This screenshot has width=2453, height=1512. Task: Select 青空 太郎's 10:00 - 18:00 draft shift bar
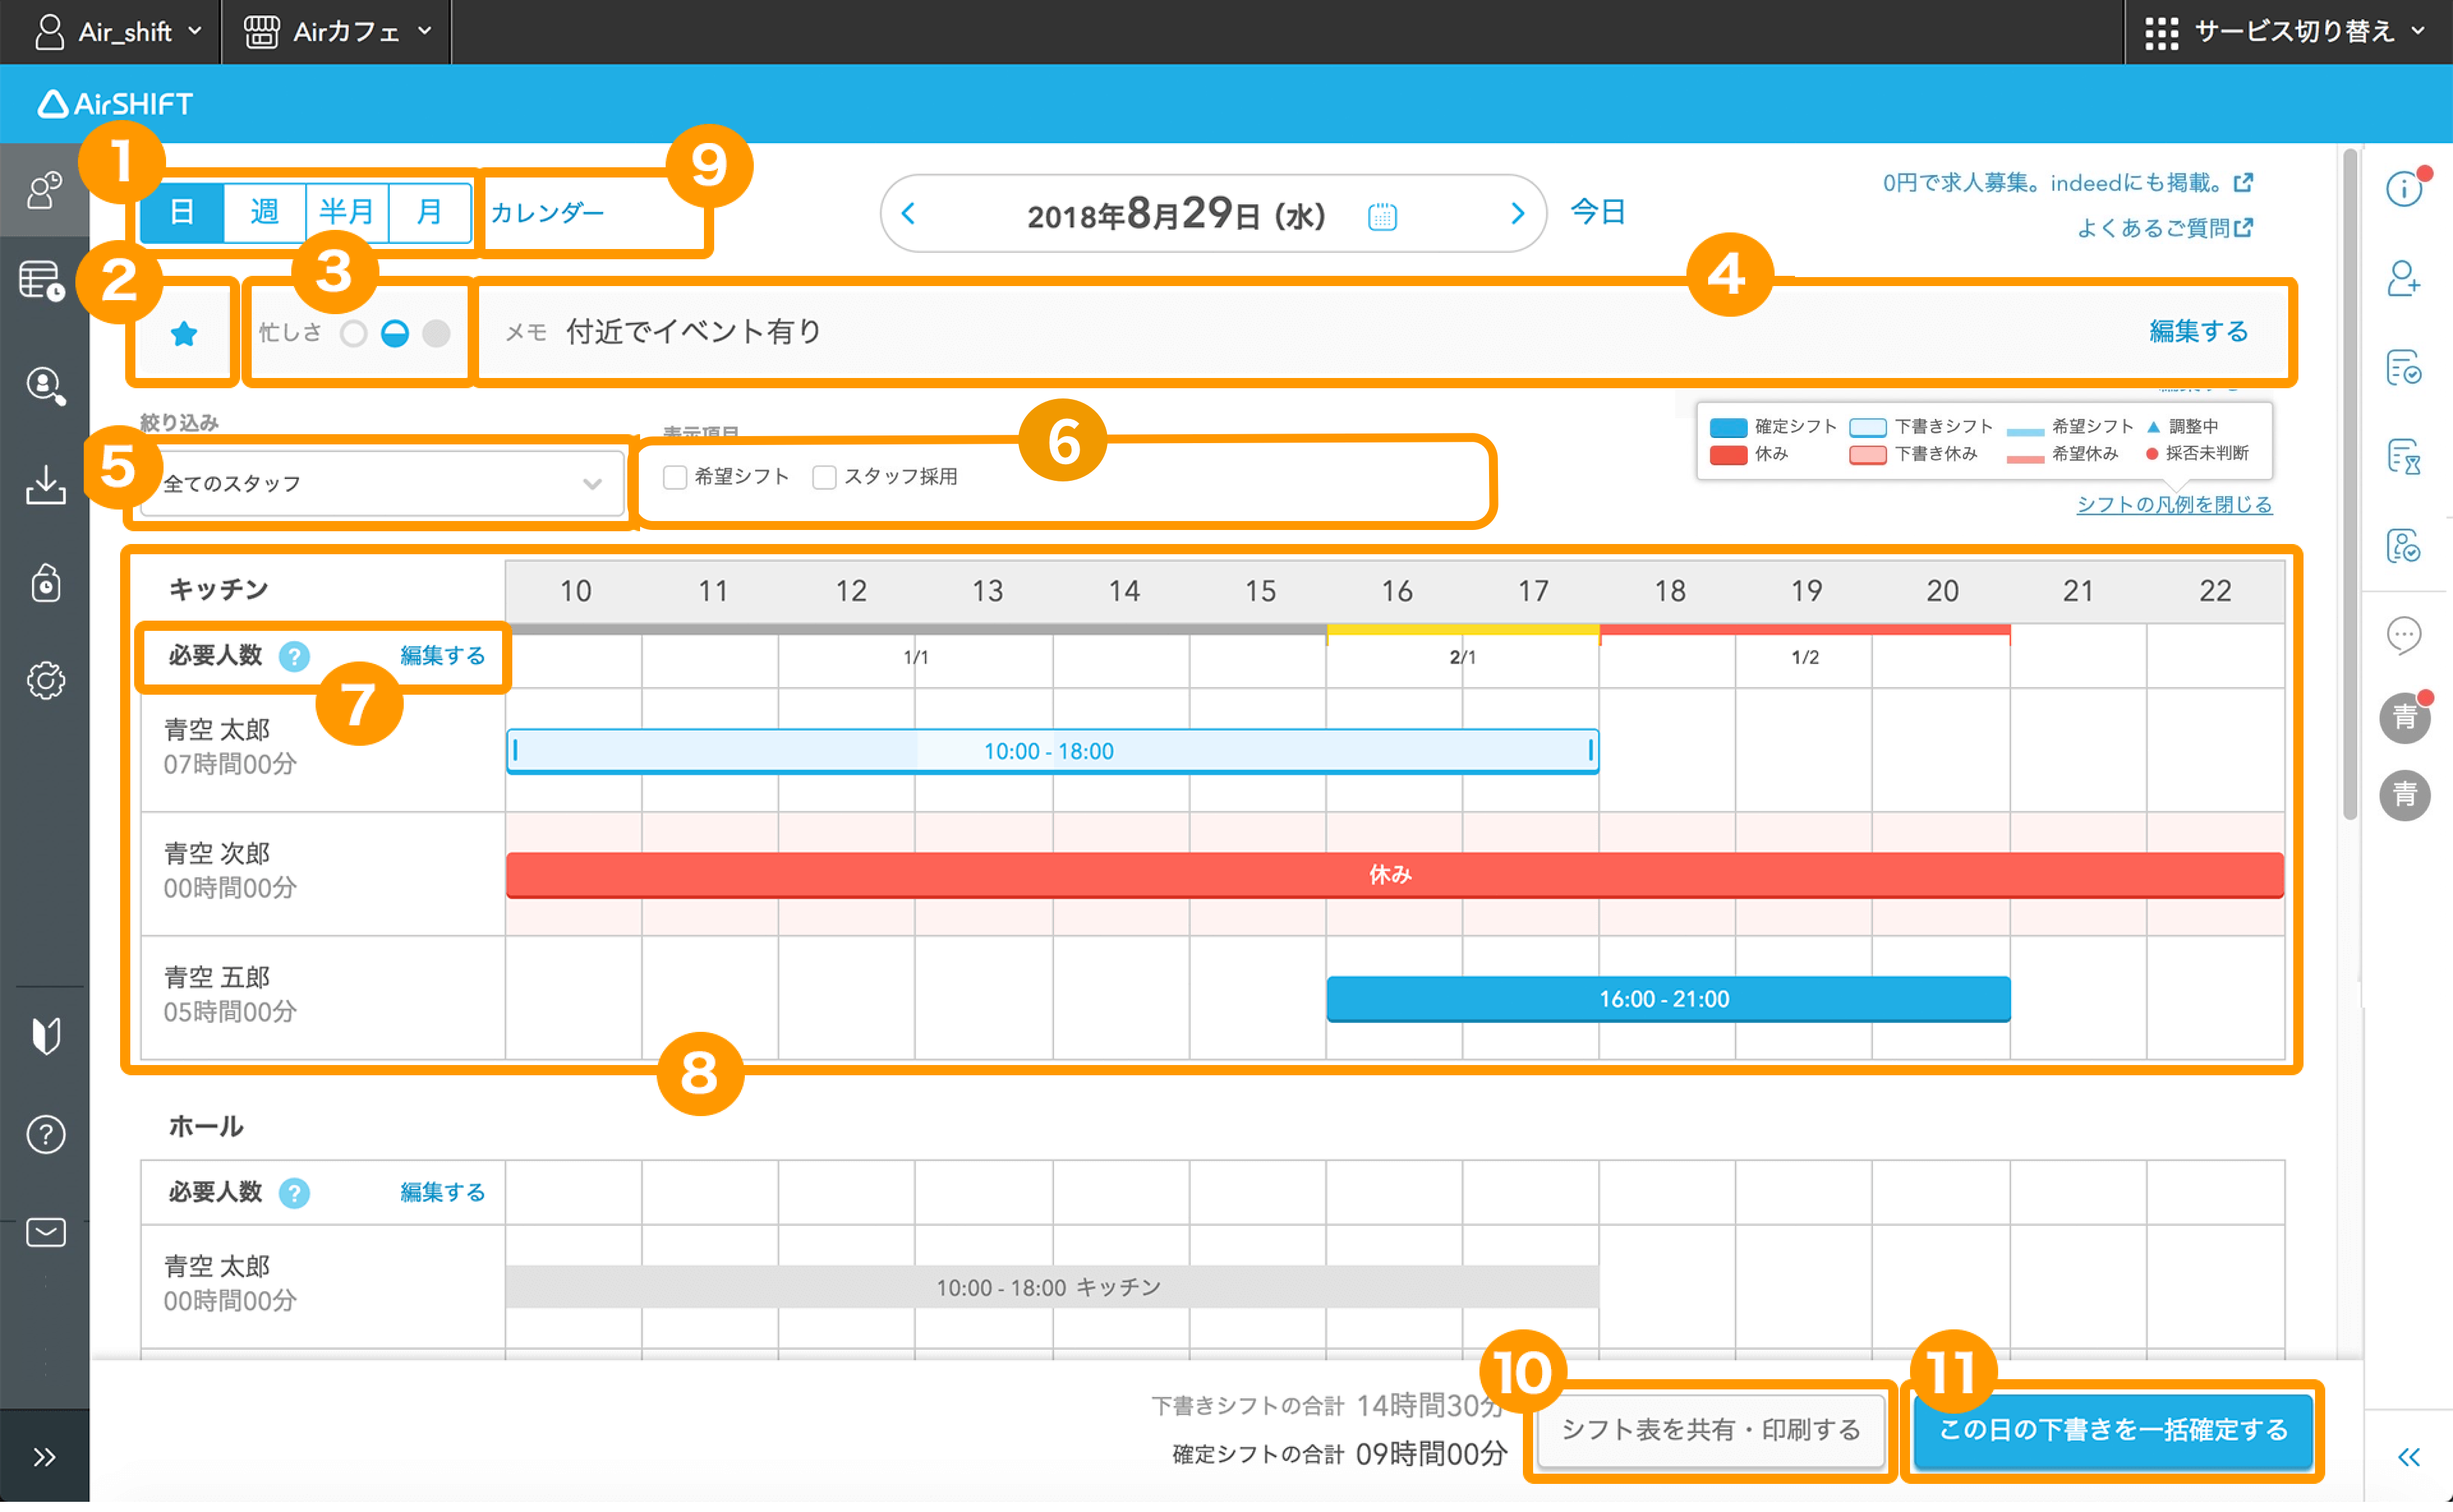click(1053, 752)
